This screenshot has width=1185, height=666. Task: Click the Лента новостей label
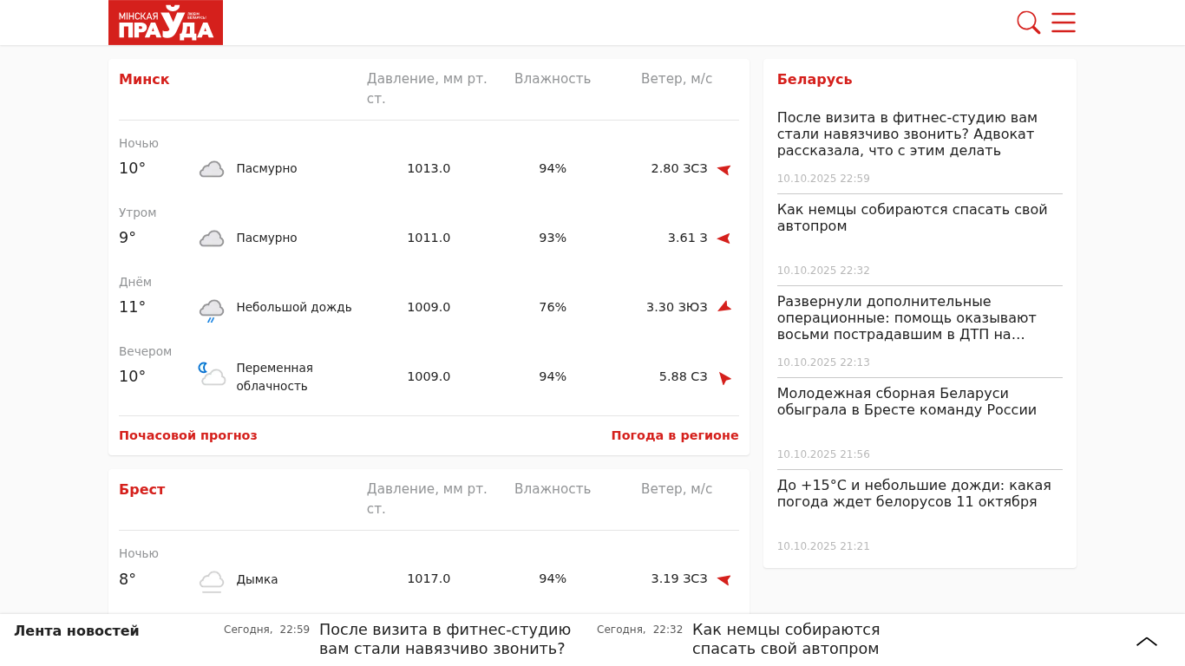point(76,631)
